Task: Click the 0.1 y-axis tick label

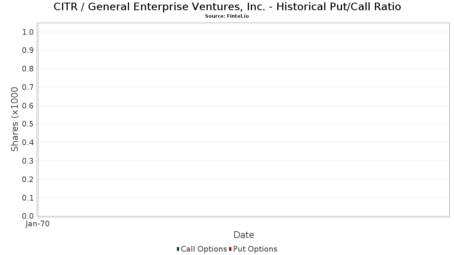Action: (28, 198)
